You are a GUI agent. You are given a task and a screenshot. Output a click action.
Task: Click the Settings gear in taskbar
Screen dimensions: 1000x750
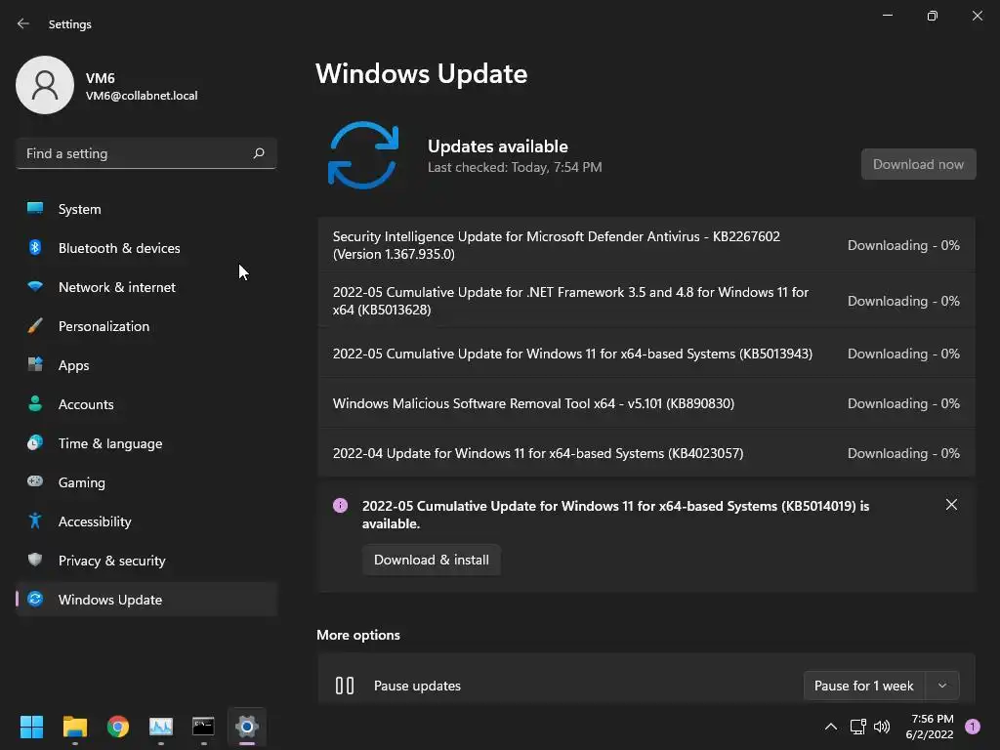click(x=247, y=727)
